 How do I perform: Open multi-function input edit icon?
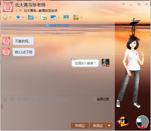coord(40,99)
